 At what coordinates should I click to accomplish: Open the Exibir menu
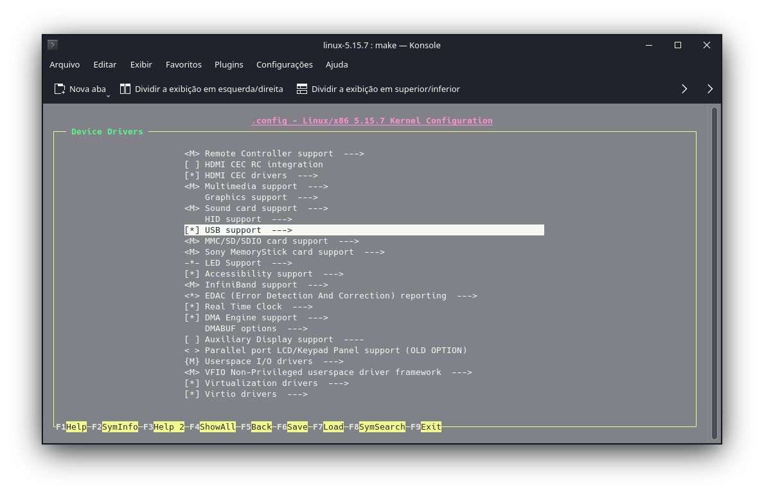pyautogui.click(x=141, y=64)
